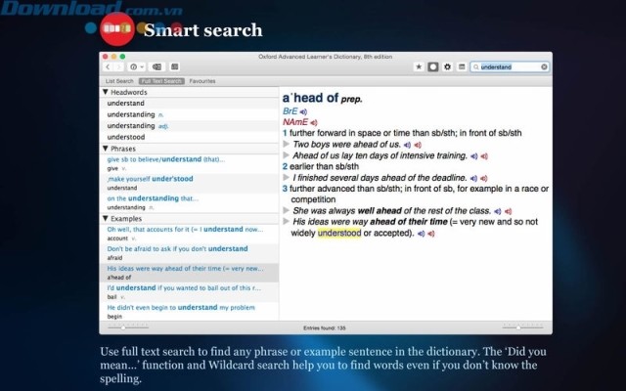Play the BrE pronunciation audio
The height and width of the screenshot is (391, 626).
pos(304,111)
